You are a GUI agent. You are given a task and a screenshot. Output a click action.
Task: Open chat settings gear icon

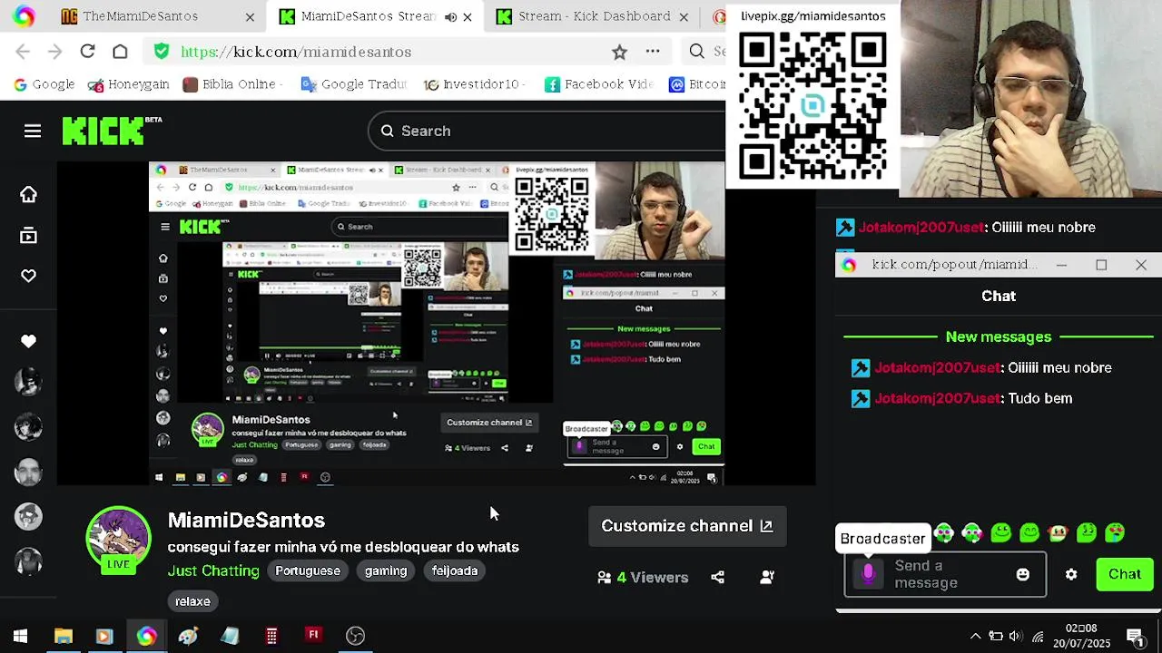point(1071,574)
